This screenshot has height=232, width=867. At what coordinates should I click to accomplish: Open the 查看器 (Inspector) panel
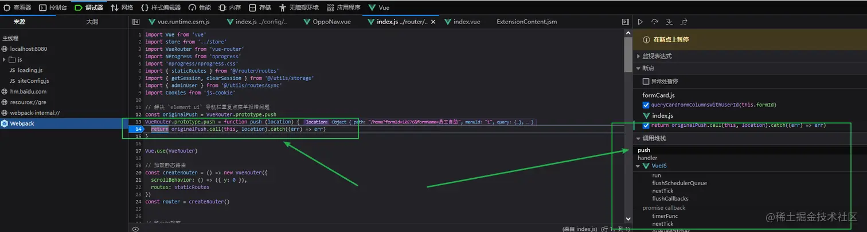(x=18, y=7)
